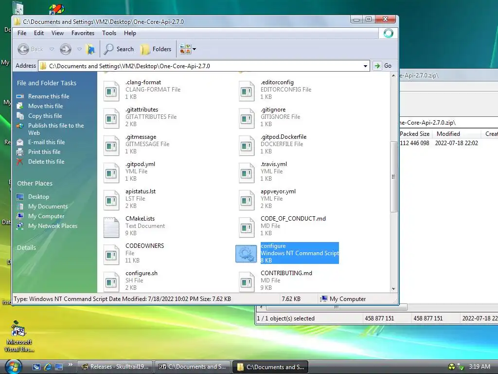This screenshot has width=498, height=374.
Task: Click the scrollbar down arrow in file list
Action: coord(393,289)
